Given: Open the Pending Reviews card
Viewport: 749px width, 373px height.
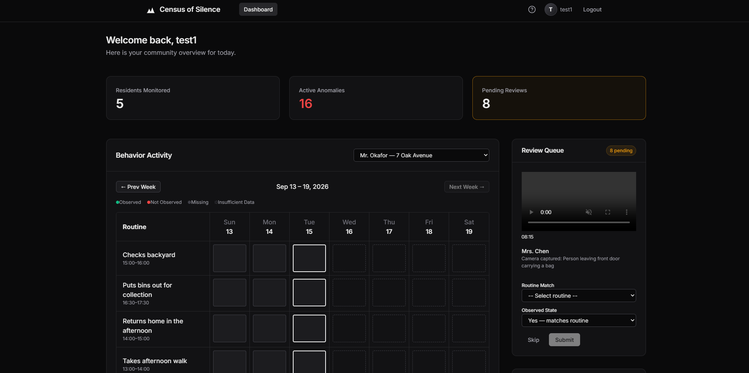Looking at the screenshot, I should [559, 98].
